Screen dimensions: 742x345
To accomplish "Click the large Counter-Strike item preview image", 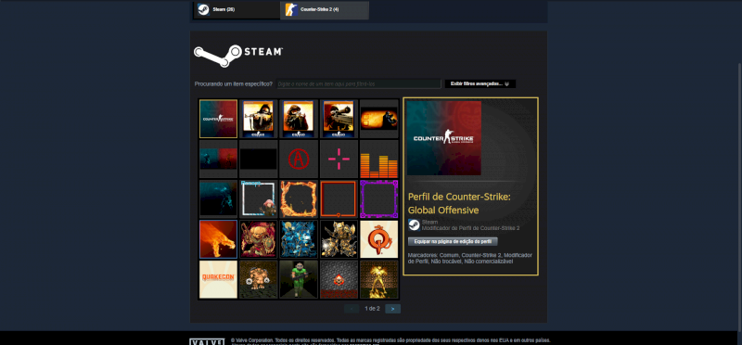I will point(444,138).
